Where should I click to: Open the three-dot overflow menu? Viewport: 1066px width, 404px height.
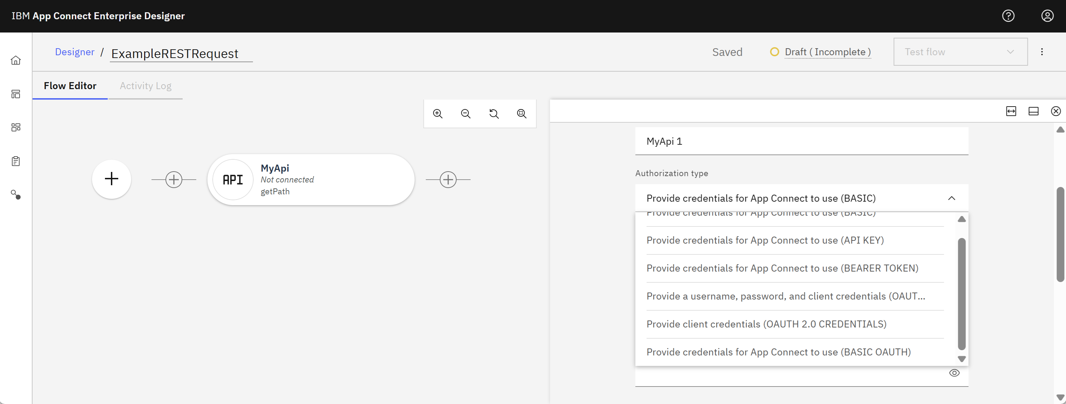(x=1042, y=52)
